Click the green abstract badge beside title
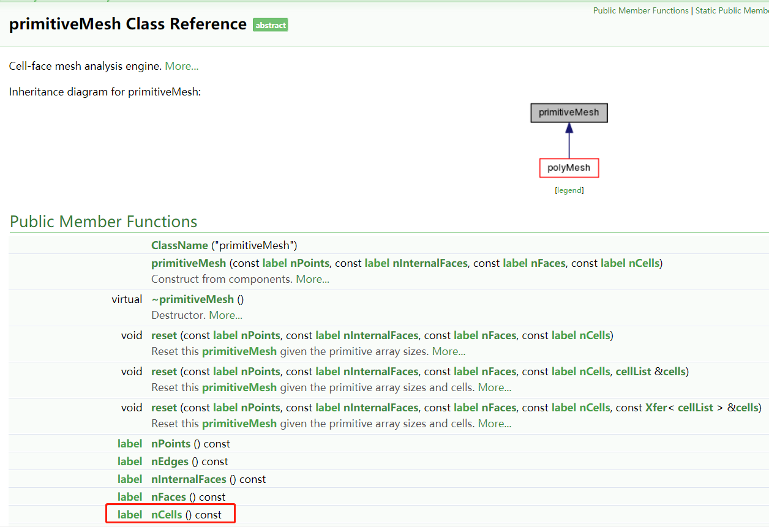 270,25
